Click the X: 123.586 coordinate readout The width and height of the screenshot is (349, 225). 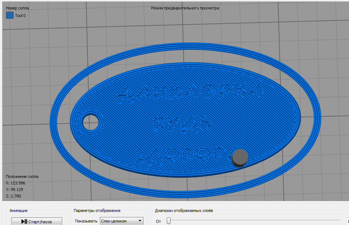(16, 183)
